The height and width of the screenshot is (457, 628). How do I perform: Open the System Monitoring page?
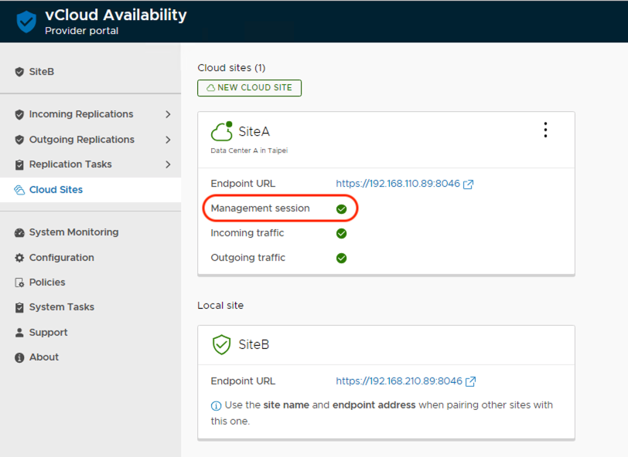[x=73, y=232]
